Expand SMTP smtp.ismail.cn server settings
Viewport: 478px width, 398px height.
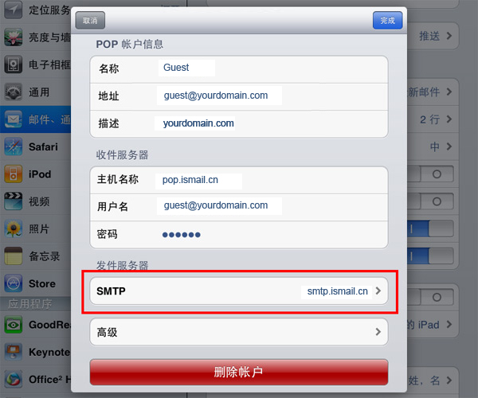click(x=239, y=291)
